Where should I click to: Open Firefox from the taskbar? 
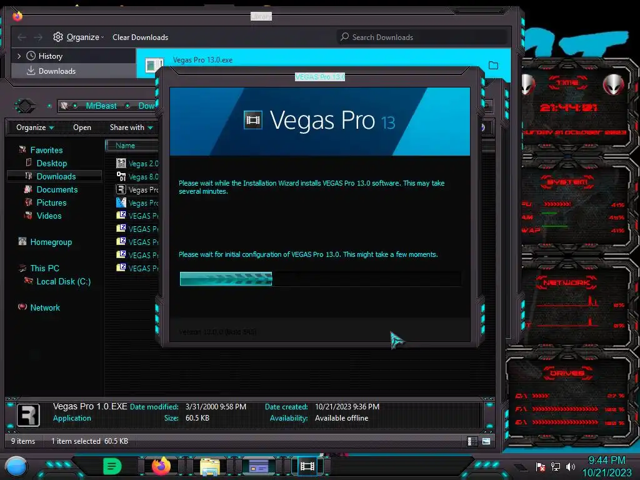161,466
